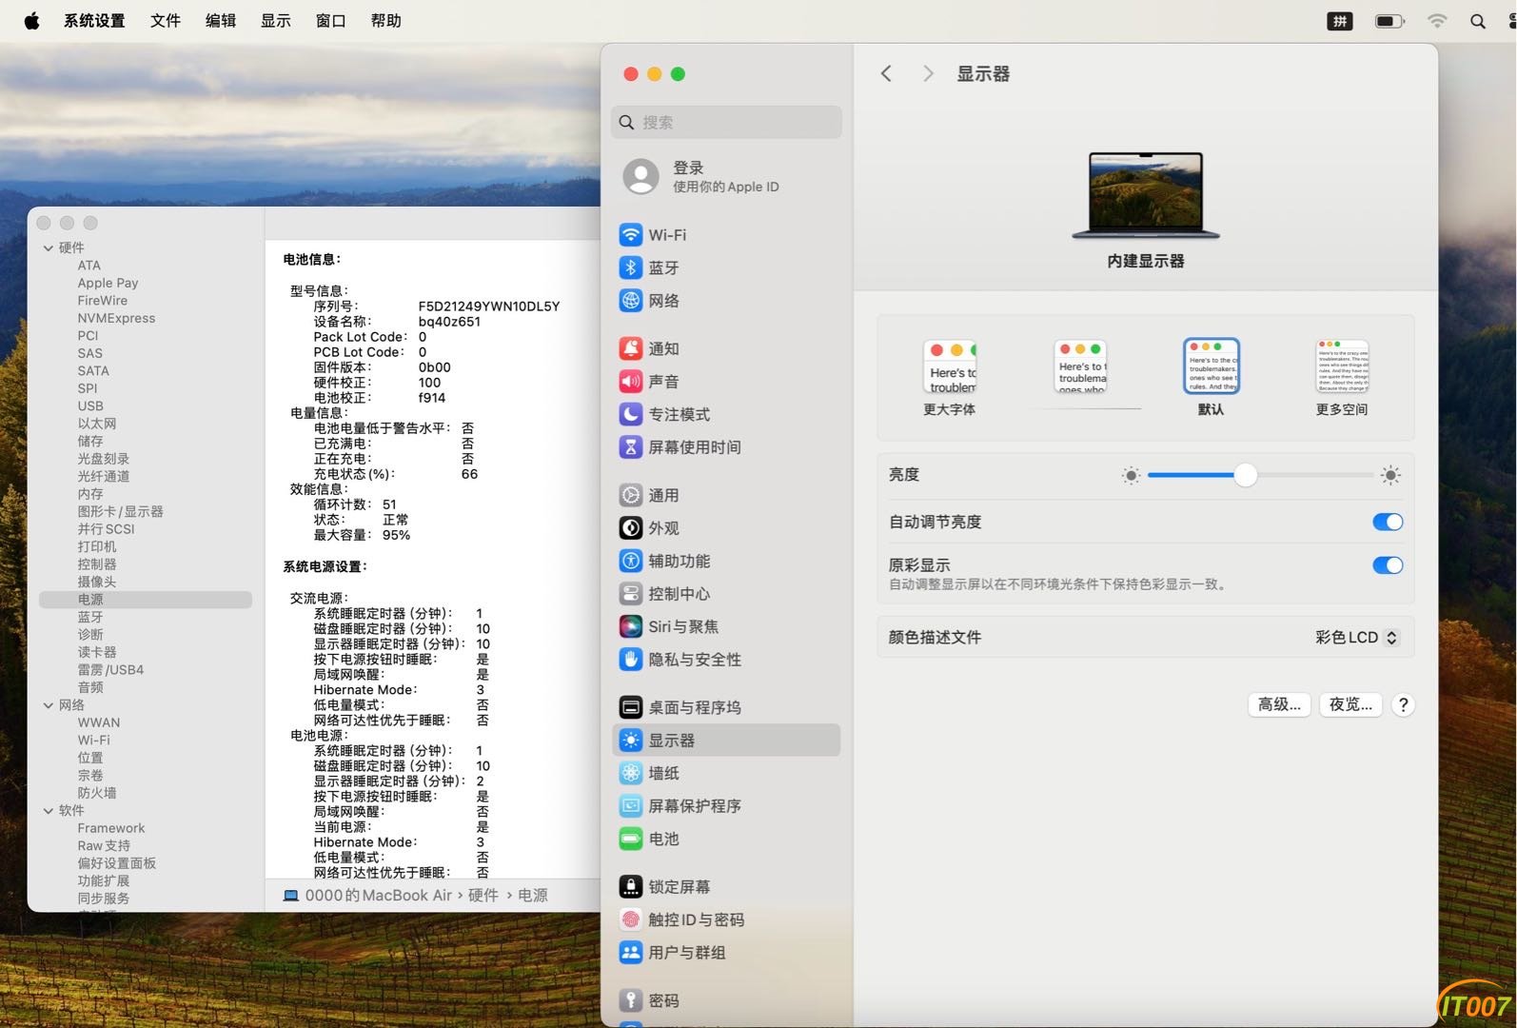The image size is (1517, 1028).
Task: Open 显示 menu in menu bar
Action: pos(276,21)
